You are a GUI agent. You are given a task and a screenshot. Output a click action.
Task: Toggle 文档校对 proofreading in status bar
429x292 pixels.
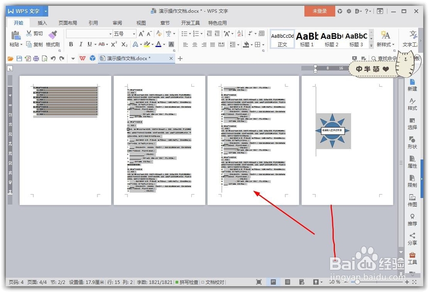click(x=213, y=282)
